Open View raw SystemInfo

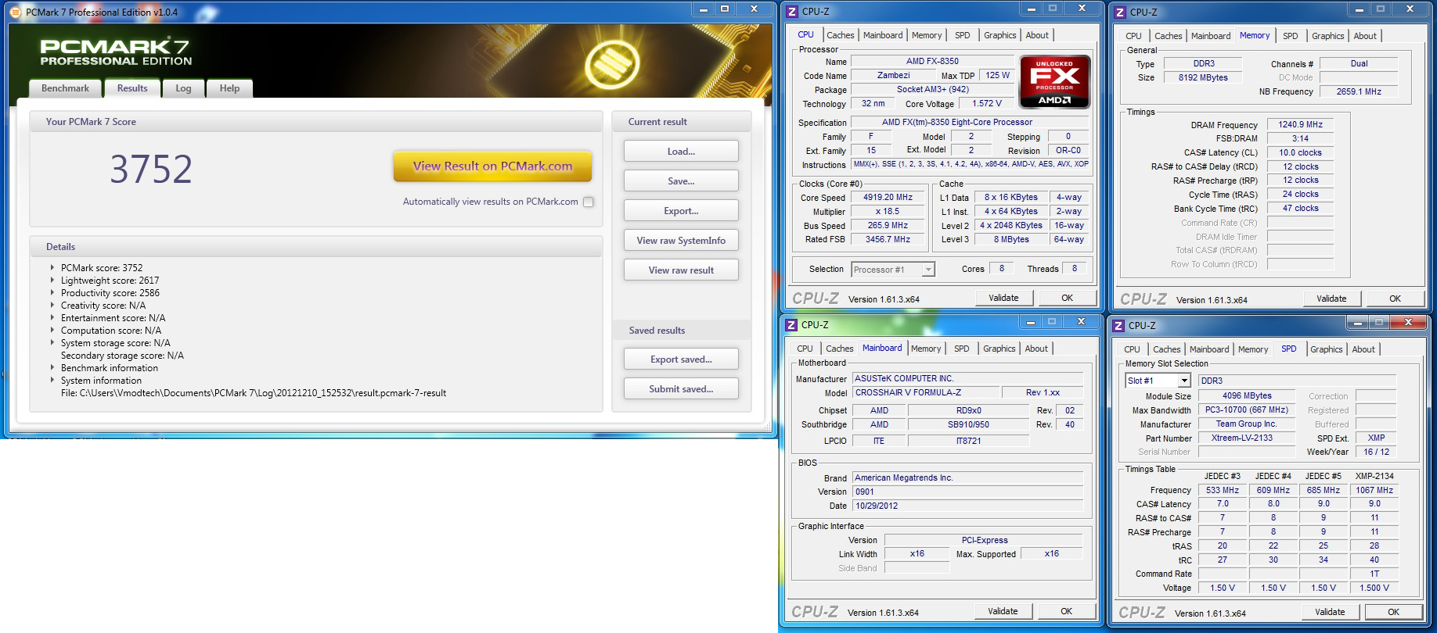[681, 241]
